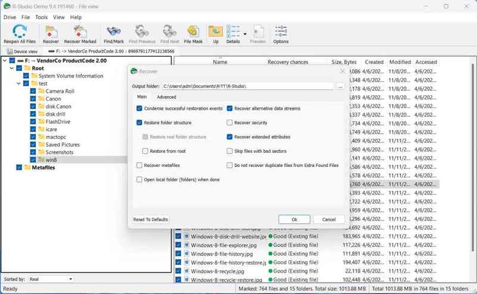This screenshot has width=477, height=294.
Task: Click the Camera Roll folder icon
Action: click(x=41, y=91)
